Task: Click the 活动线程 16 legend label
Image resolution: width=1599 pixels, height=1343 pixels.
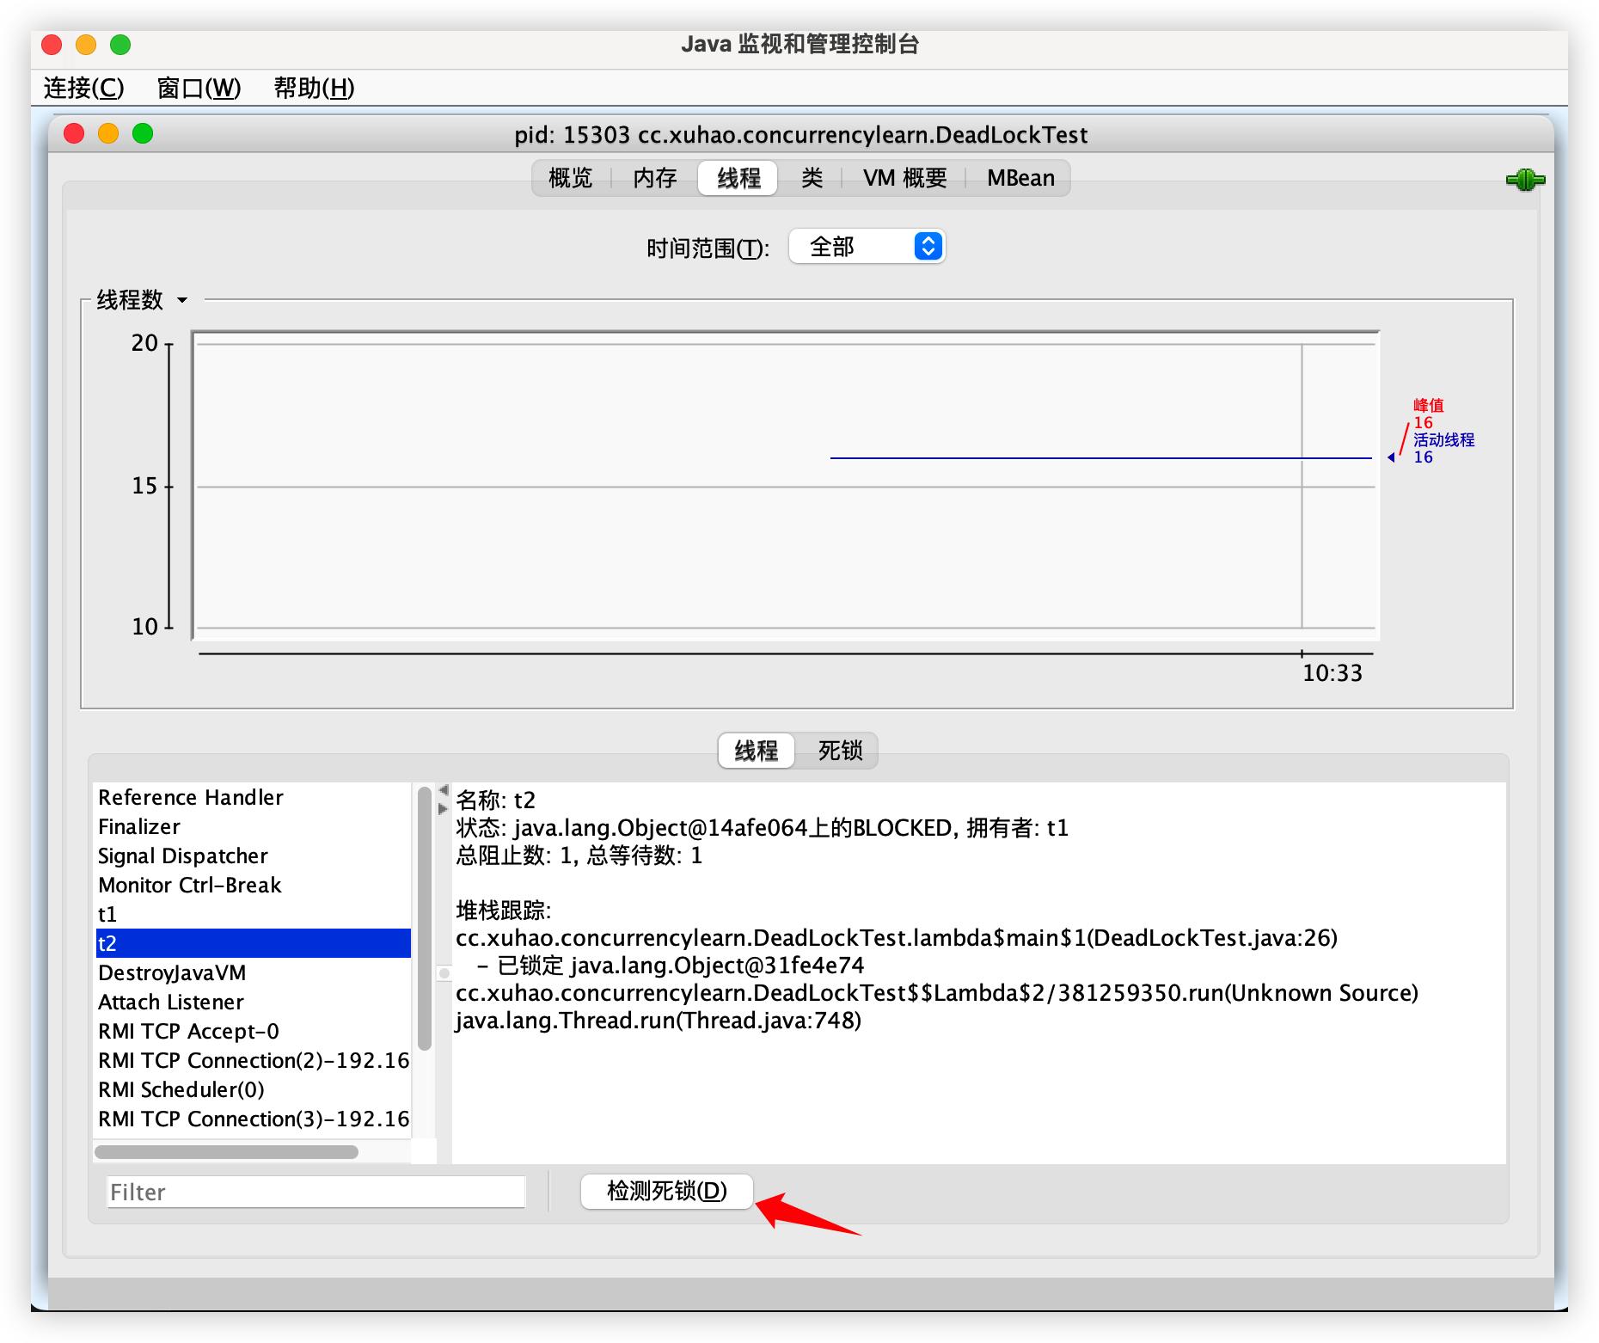Action: tap(1443, 448)
